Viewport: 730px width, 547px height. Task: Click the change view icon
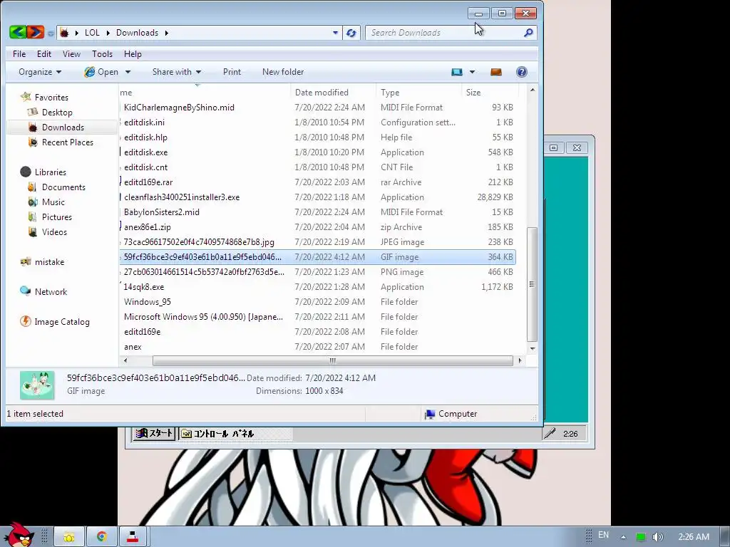tap(457, 72)
